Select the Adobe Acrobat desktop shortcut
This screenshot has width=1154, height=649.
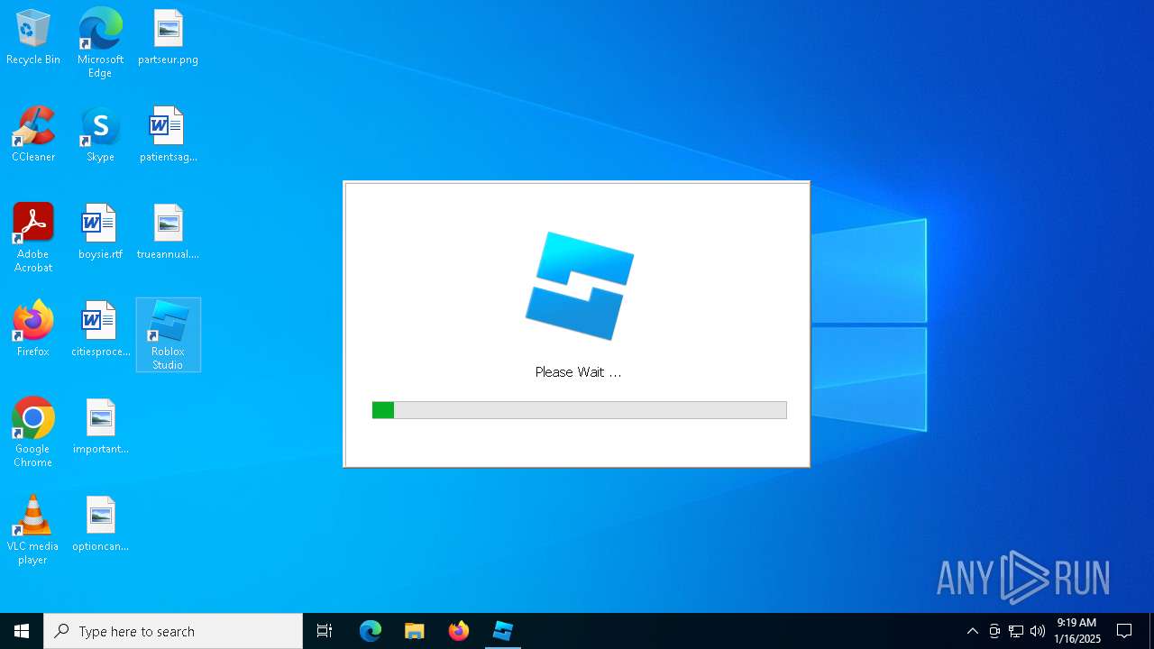point(33,238)
